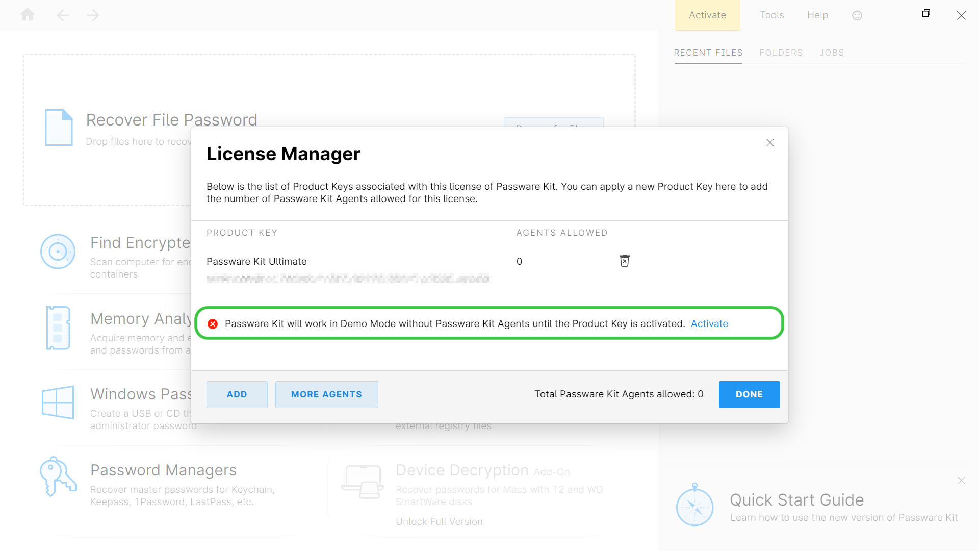Screen dimensions: 979x551
Task: Click the Quick Start Guide compass icon
Action: pos(694,505)
